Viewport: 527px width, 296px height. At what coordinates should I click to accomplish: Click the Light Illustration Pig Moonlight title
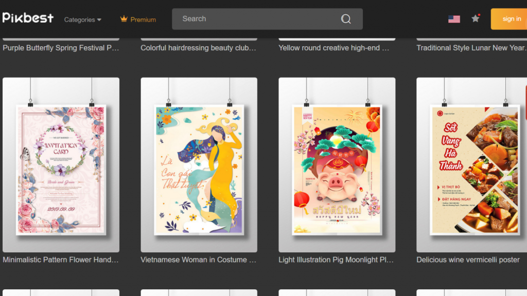(336, 260)
